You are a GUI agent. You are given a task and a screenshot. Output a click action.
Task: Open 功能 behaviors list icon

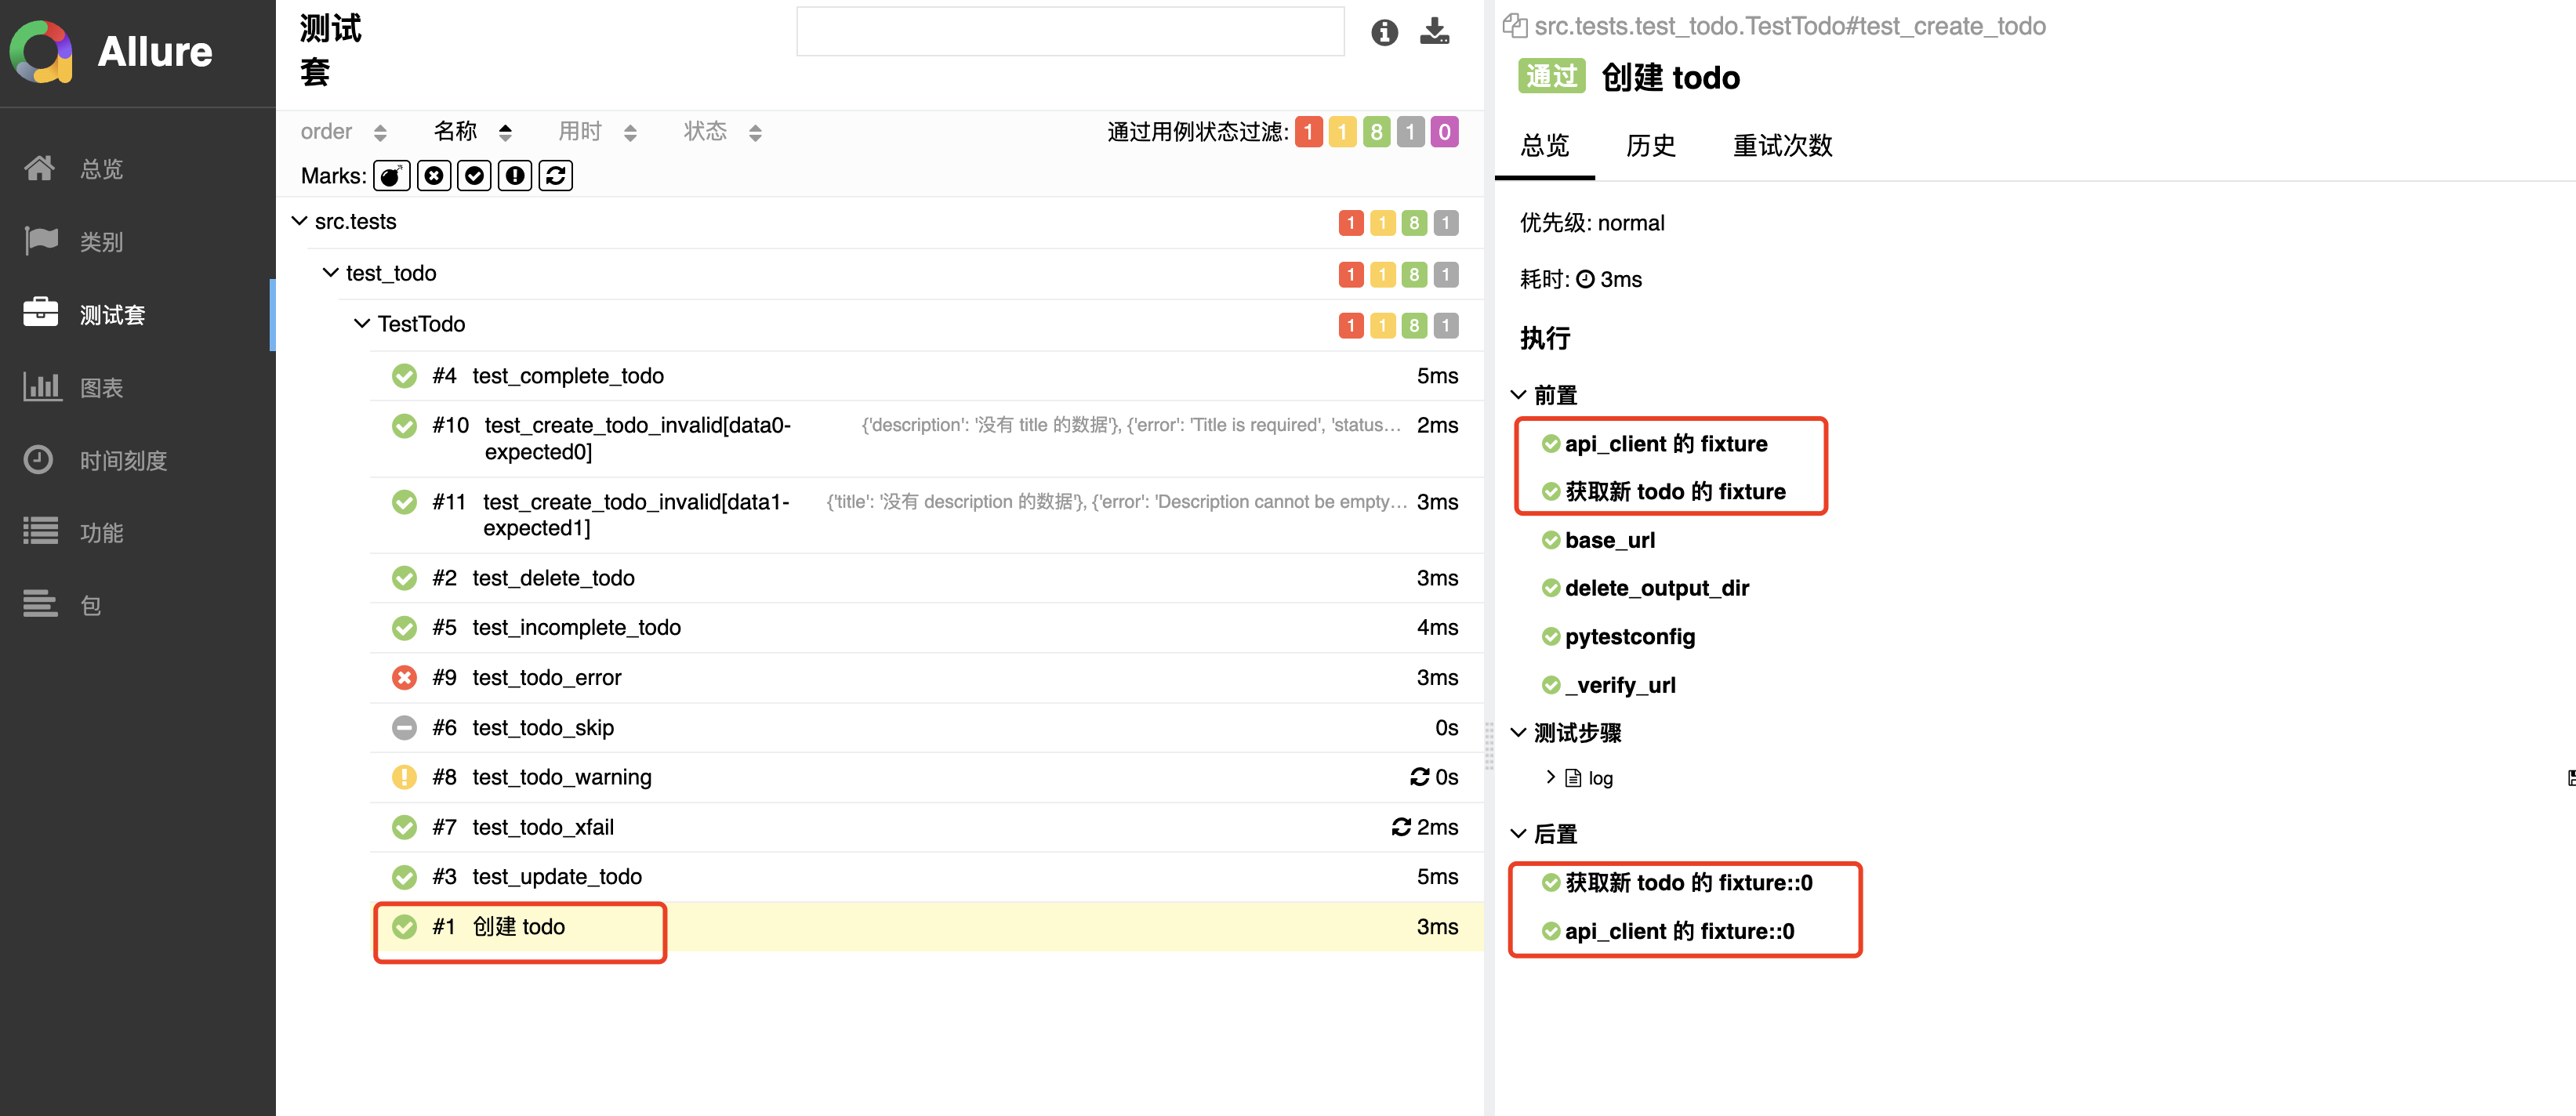[x=42, y=532]
